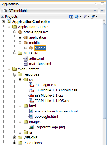
Task: Select the css folder icon
Action: [x=26, y=79]
